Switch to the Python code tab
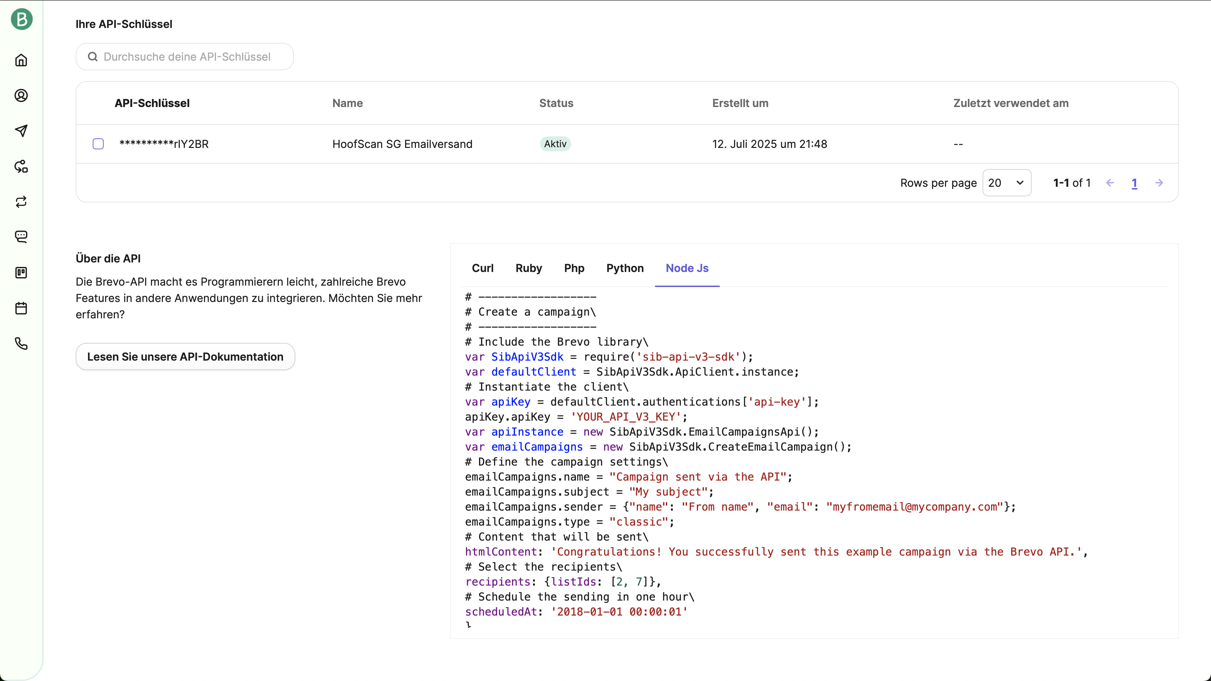This screenshot has width=1211, height=681. [625, 268]
